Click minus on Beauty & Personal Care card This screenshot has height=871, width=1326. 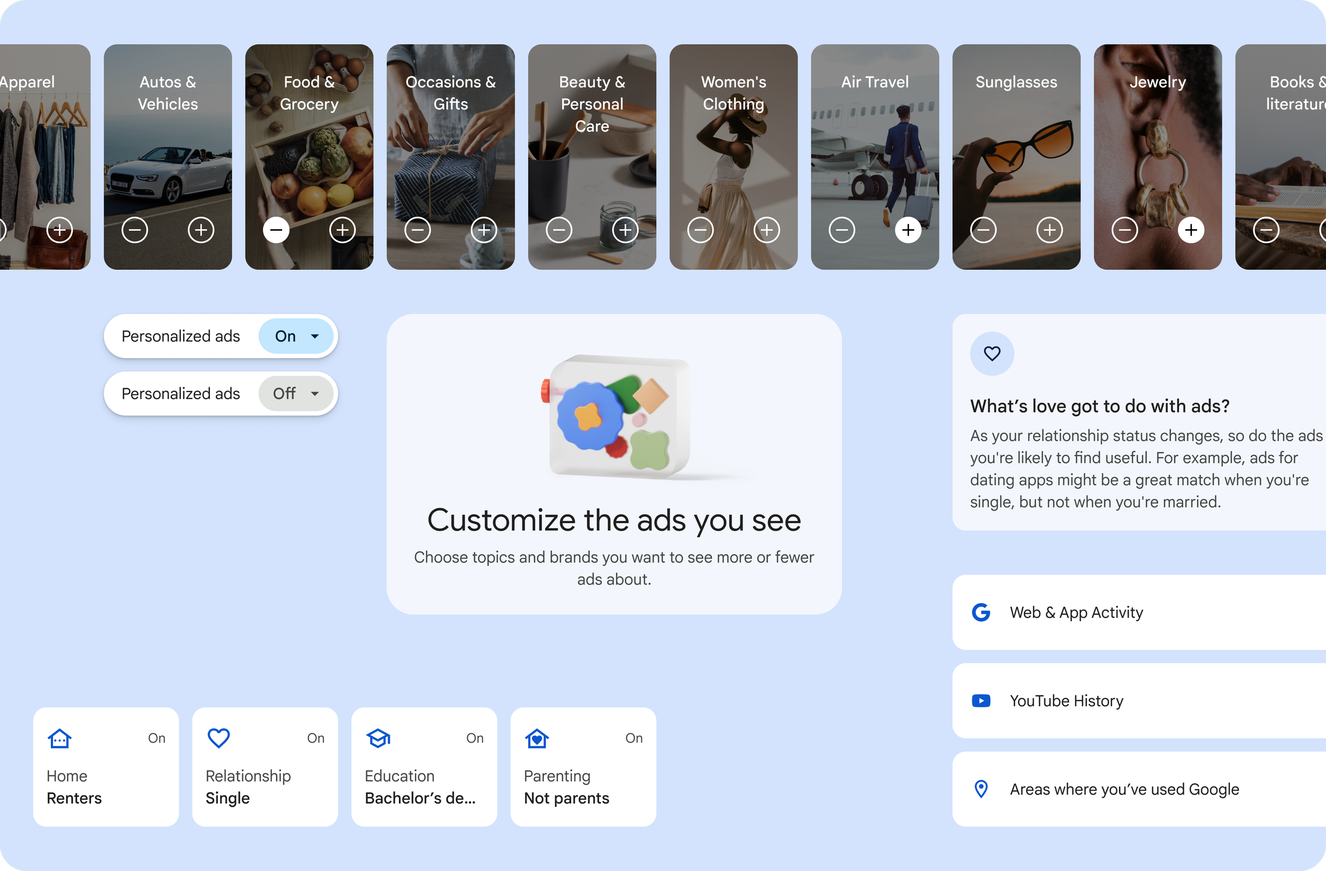click(x=559, y=230)
